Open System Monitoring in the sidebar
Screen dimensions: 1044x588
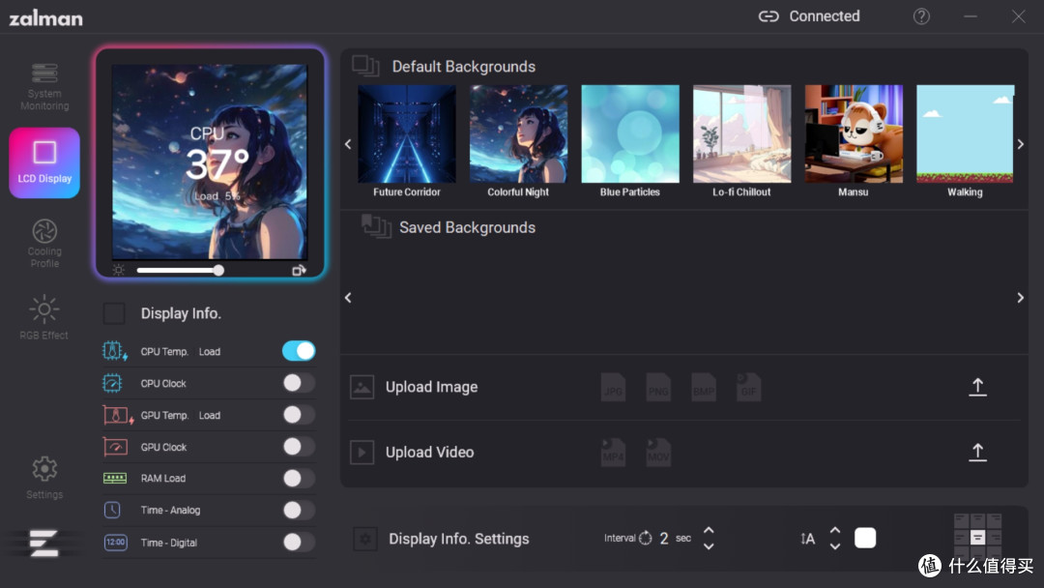44,87
